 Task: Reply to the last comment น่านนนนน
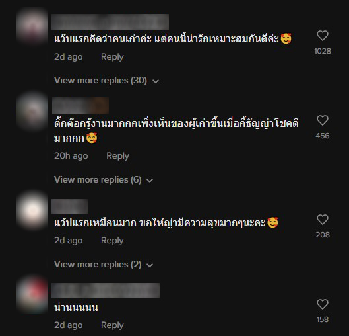112,325
